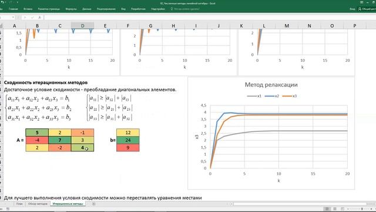Click the 'Для лучшего выполнения условия' text row
The width and height of the screenshot is (376, 212).
coord(103,198)
